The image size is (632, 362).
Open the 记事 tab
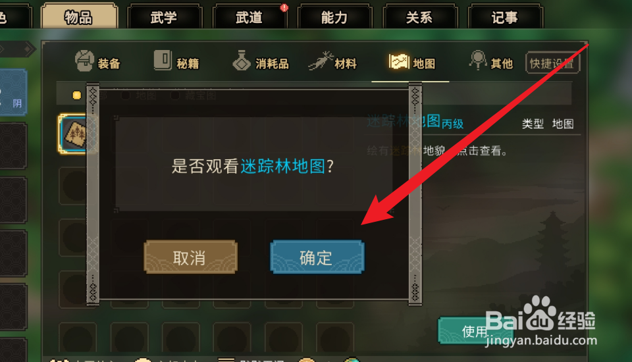point(505,17)
